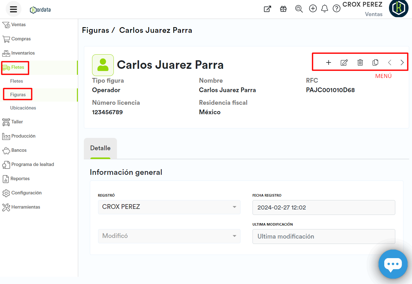Delete record using trash icon
This screenshot has height=284, width=412.
(360, 62)
